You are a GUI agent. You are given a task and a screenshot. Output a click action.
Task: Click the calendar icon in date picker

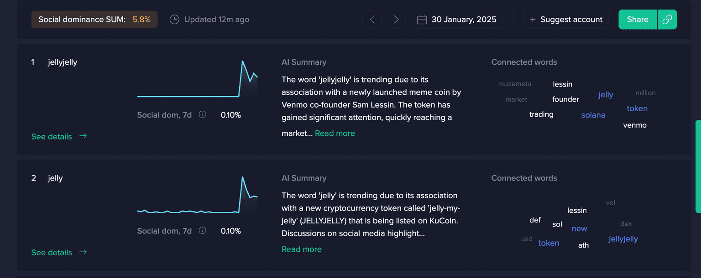pyautogui.click(x=422, y=20)
